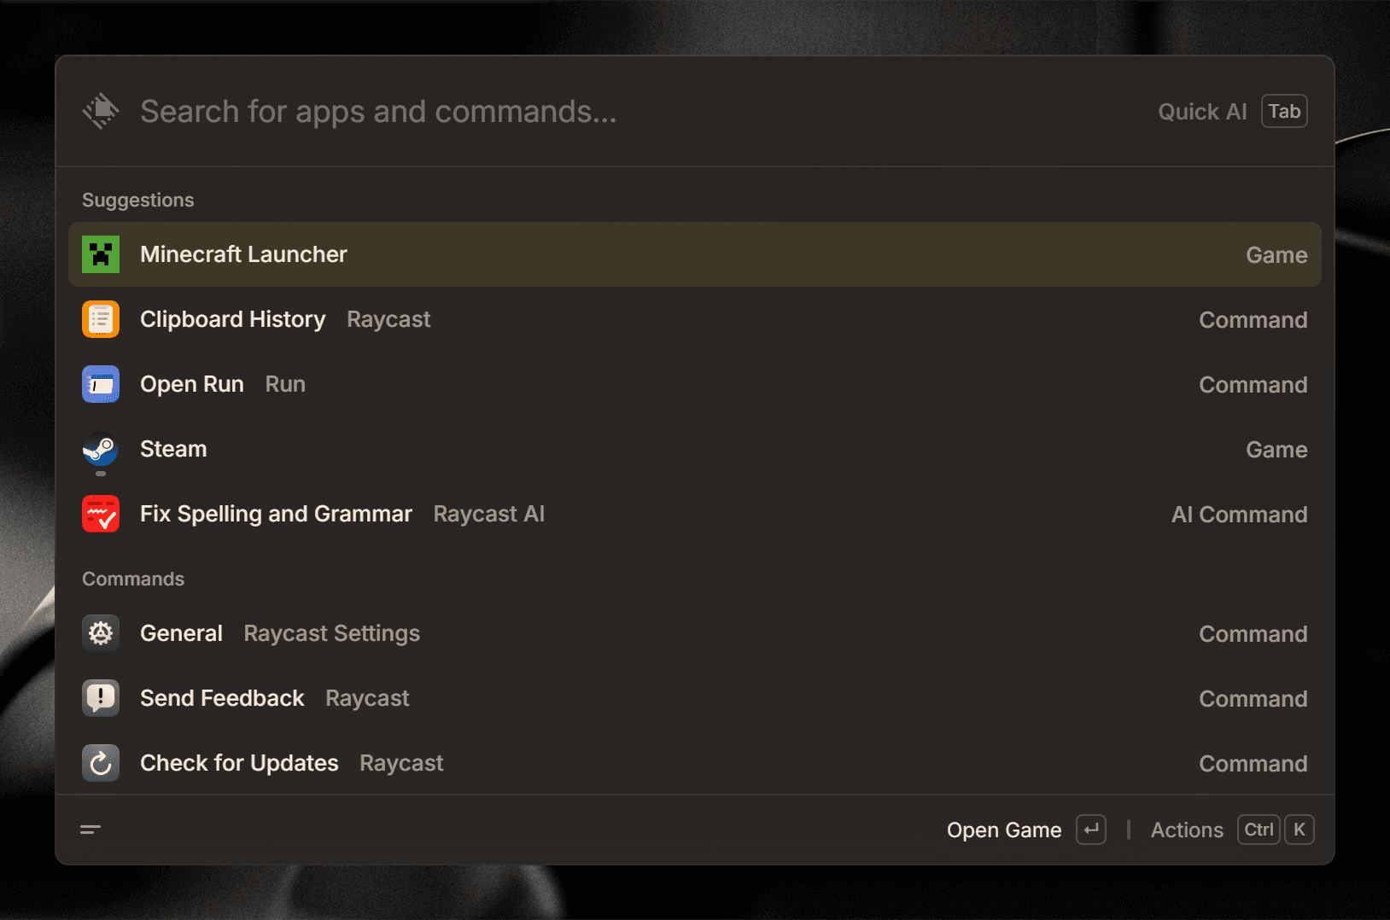Viewport: 1390px width, 920px height.
Task: Click the Raycast logo beside the search field
Action: [101, 111]
